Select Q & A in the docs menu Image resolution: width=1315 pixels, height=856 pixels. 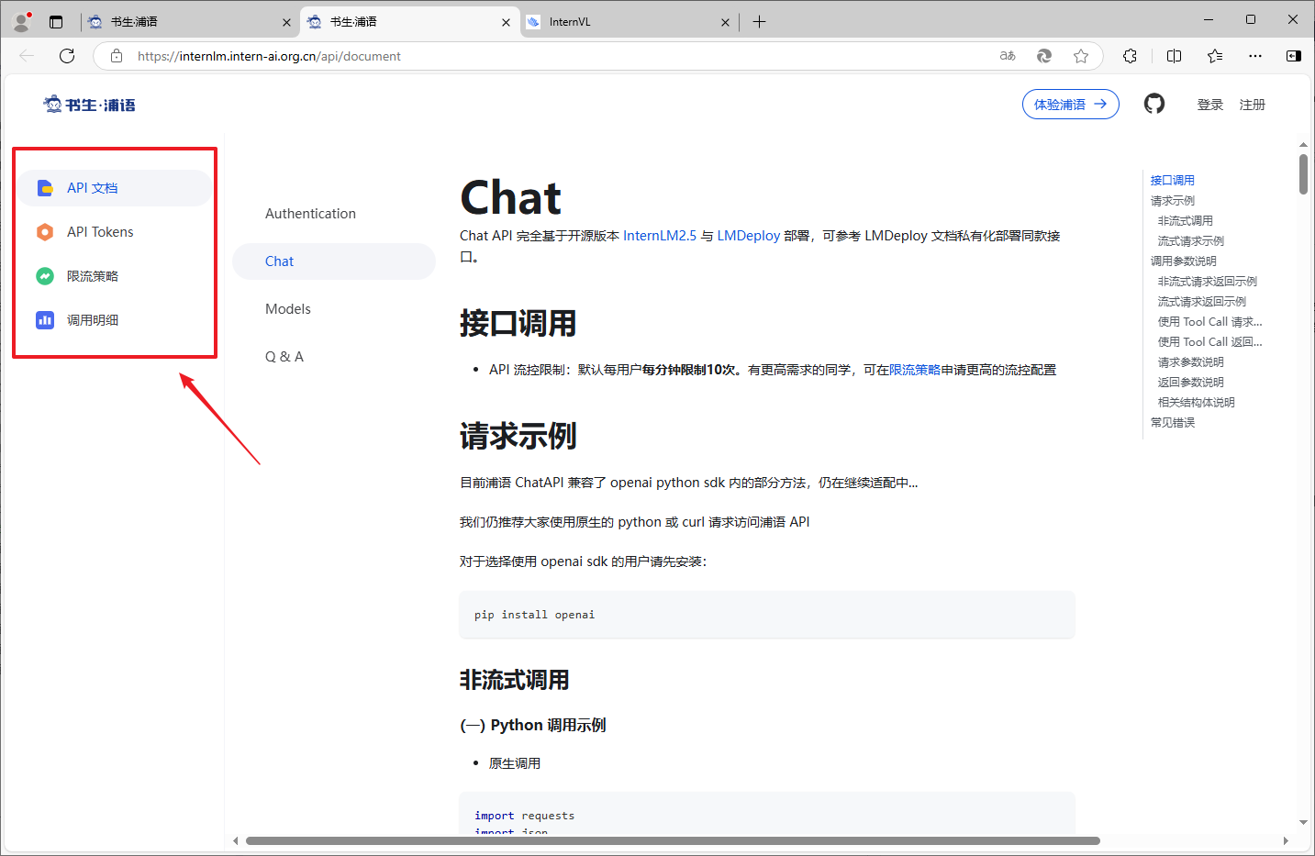(334, 357)
